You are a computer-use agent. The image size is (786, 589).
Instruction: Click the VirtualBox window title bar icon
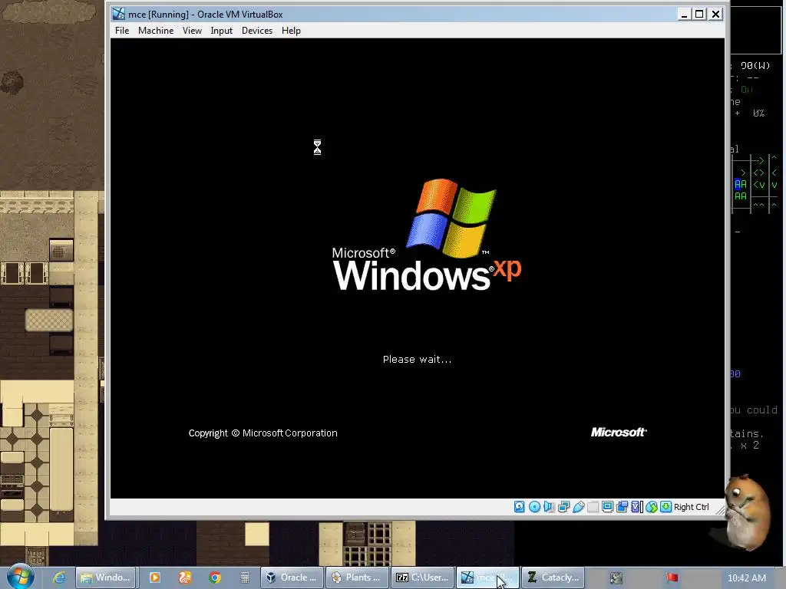click(119, 14)
